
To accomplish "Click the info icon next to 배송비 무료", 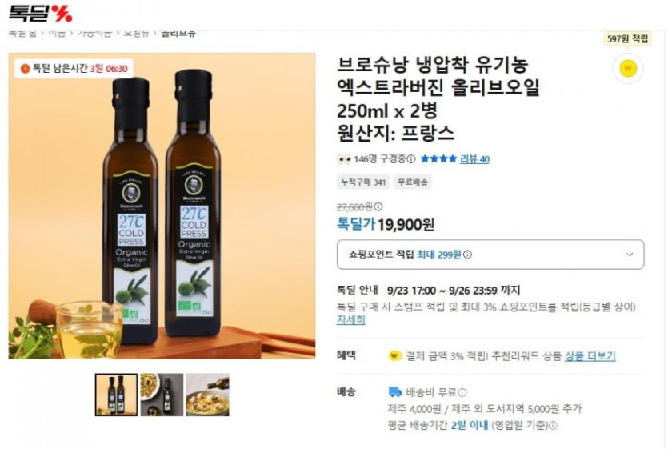I will pyautogui.click(x=462, y=392).
